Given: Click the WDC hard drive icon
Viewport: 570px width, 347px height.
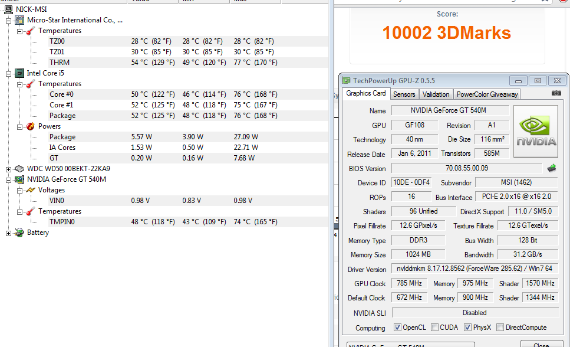Looking at the screenshot, I should (x=19, y=169).
